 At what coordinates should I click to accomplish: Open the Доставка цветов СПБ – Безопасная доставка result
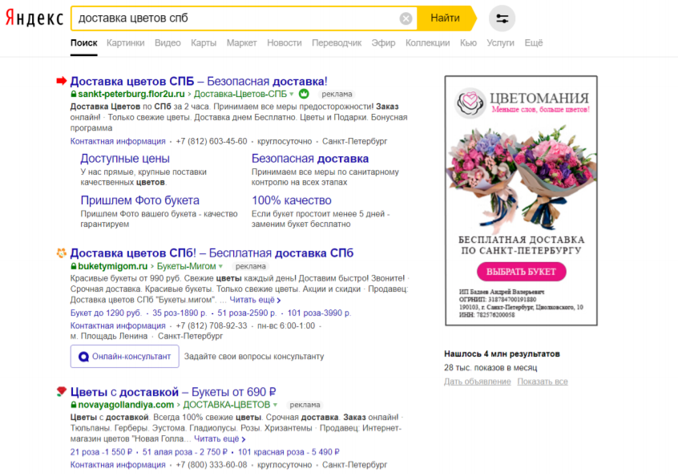(199, 81)
